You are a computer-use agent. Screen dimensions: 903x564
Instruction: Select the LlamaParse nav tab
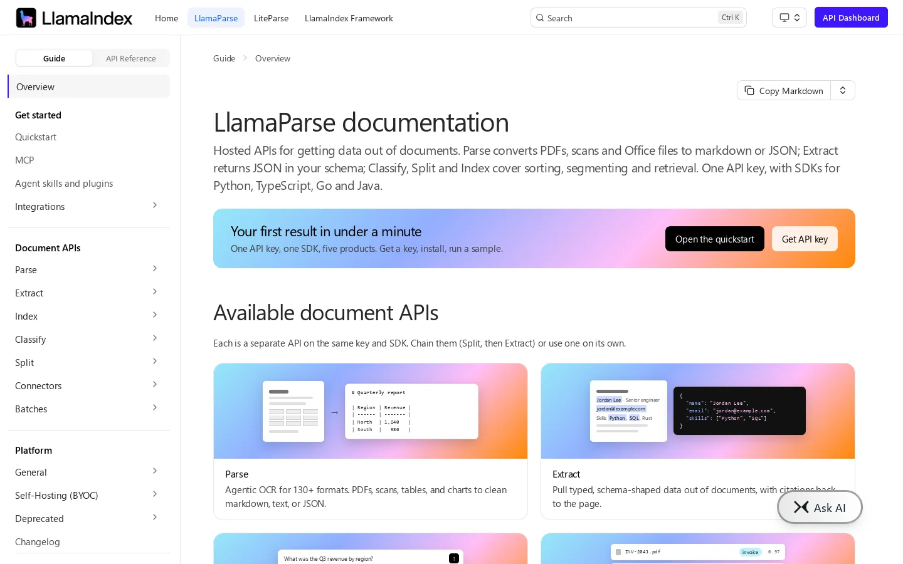tap(216, 18)
